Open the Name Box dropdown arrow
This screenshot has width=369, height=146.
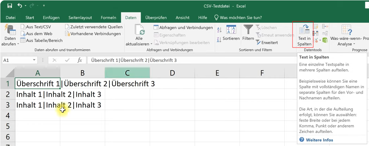point(34,60)
